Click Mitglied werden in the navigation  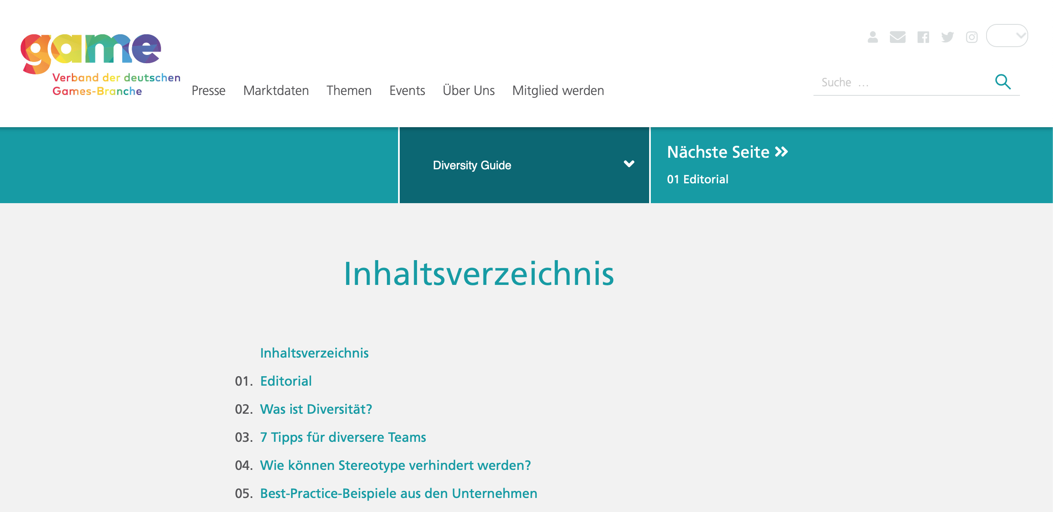[x=558, y=90]
